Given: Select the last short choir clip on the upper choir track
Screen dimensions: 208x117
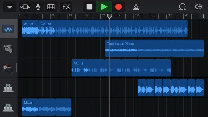Looking at the screenshot, I should click(200, 87).
